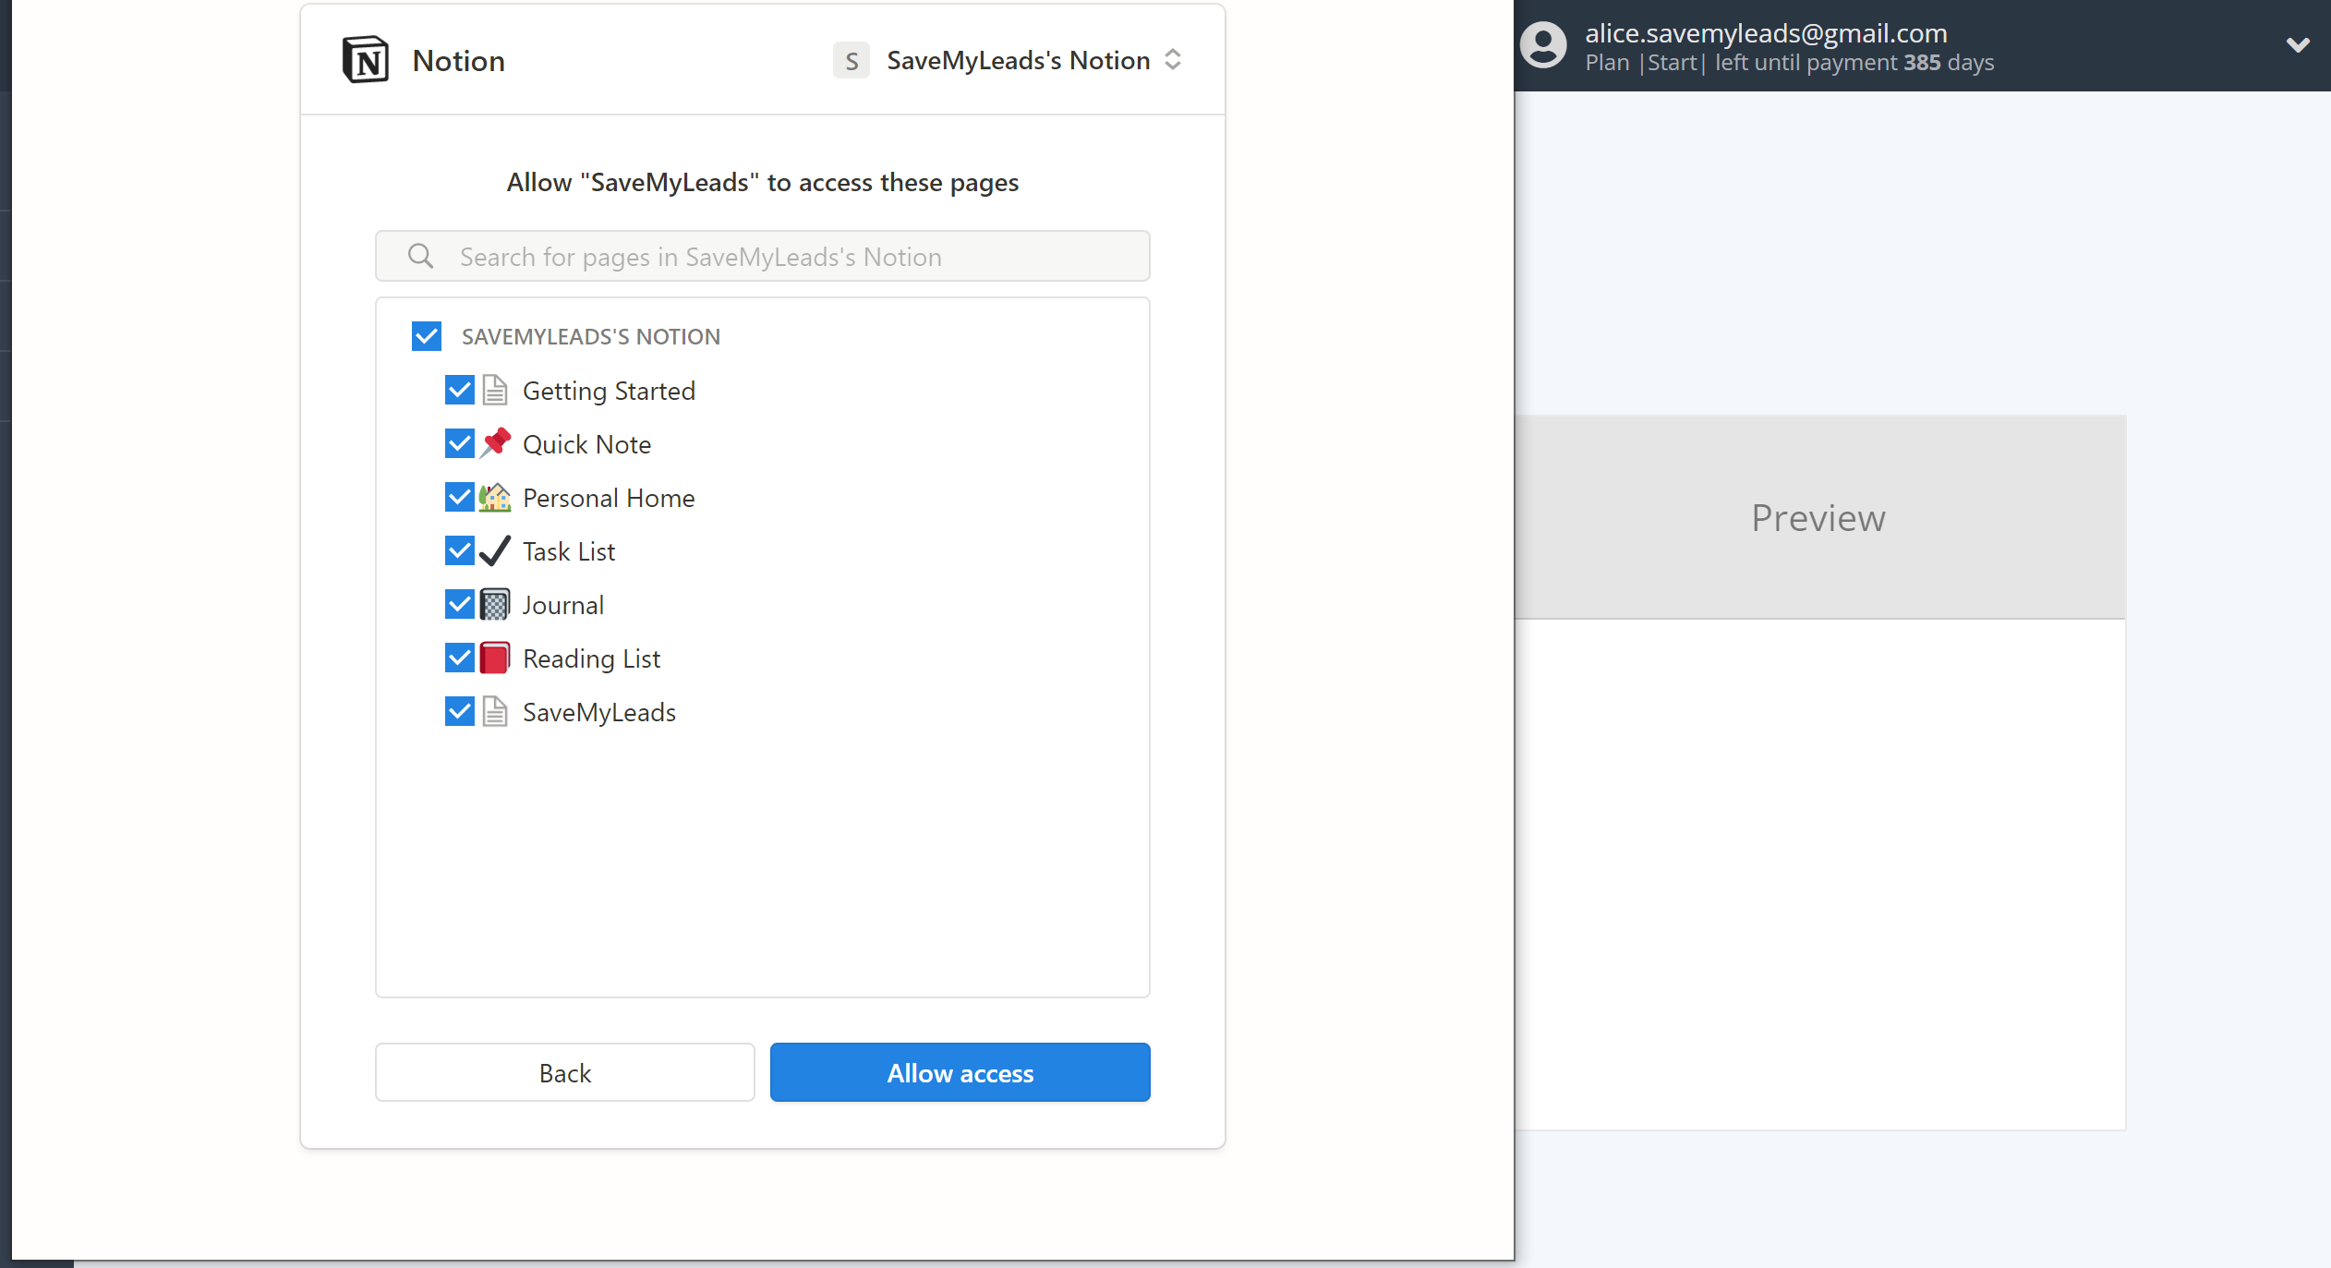Click the user account avatar icon
The height and width of the screenshot is (1268, 2331).
pyautogui.click(x=1543, y=45)
